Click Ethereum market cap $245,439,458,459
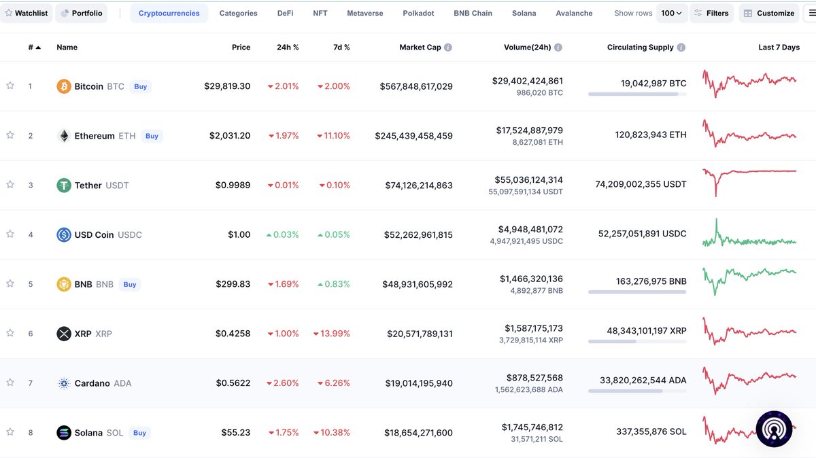This screenshot has width=816, height=458. (x=413, y=136)
